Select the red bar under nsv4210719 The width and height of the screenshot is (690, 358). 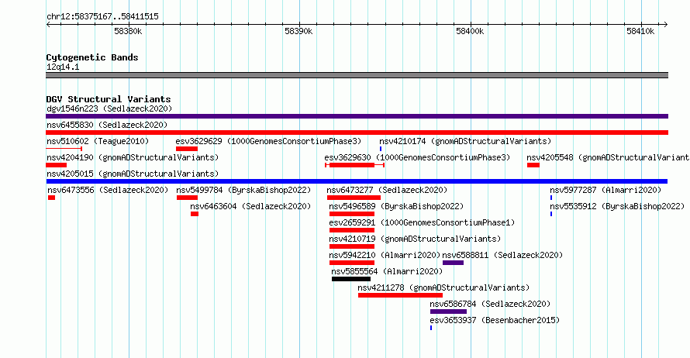352,246
